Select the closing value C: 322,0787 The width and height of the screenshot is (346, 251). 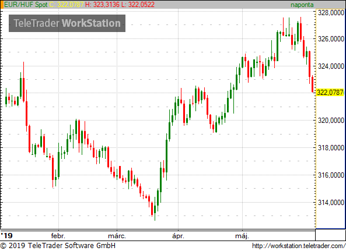pos(67,5)
